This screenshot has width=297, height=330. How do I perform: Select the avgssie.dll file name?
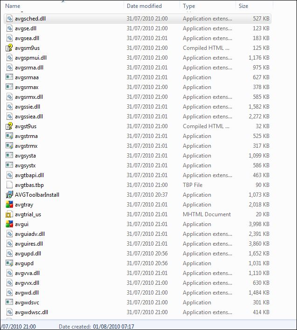28,107
